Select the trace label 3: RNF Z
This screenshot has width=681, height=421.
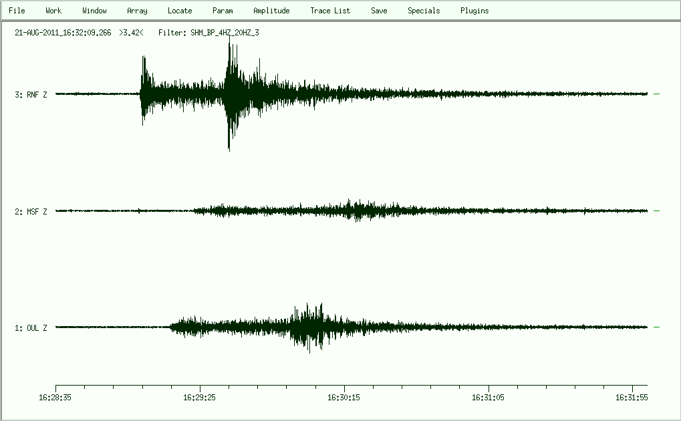(x=31, y=95)
